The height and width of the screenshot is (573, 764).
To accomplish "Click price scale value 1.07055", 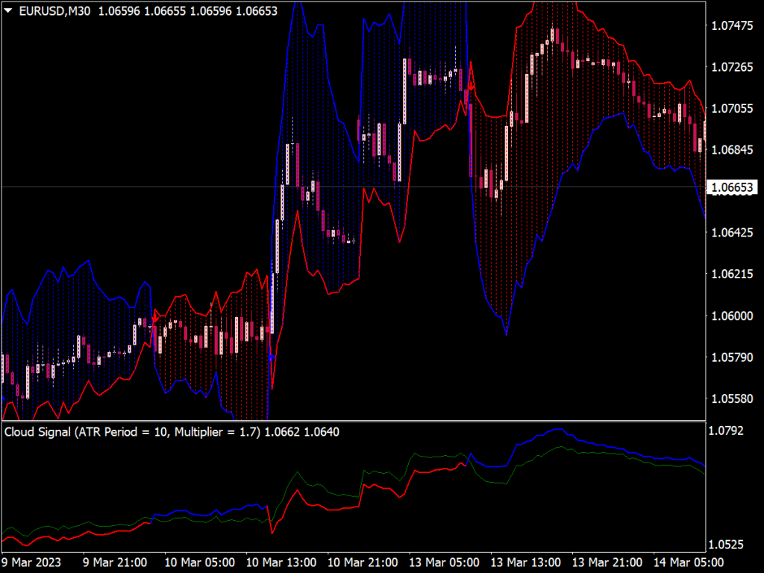I will tap(732, 108).
